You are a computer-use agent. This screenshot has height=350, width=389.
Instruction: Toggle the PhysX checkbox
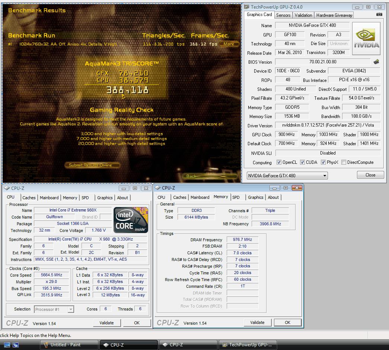tap(323, 162)
